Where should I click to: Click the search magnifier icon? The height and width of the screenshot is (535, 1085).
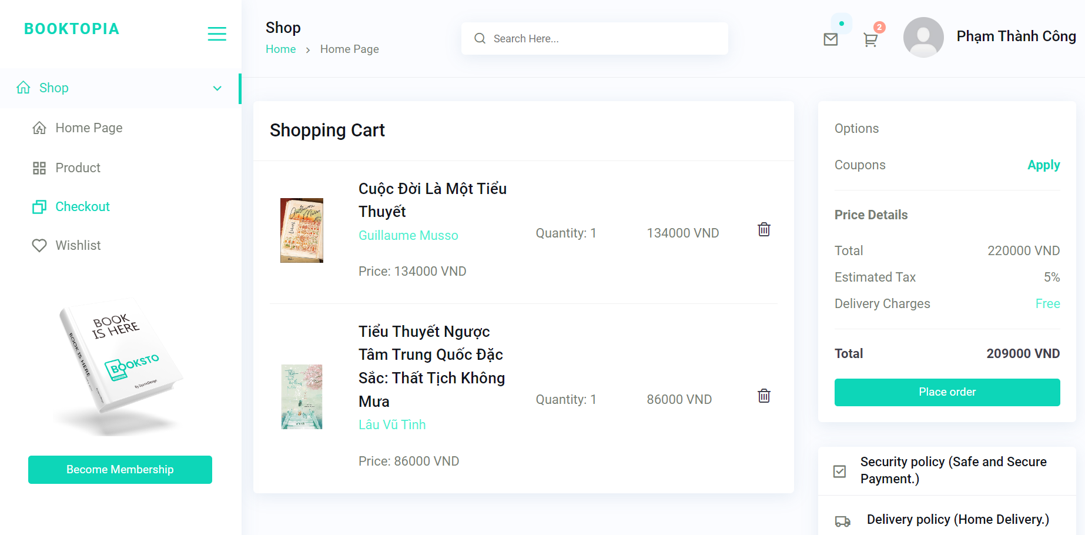click(x=480, y=38)
